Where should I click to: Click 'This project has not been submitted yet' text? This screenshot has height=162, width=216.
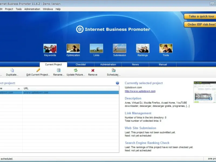[153, 132]
